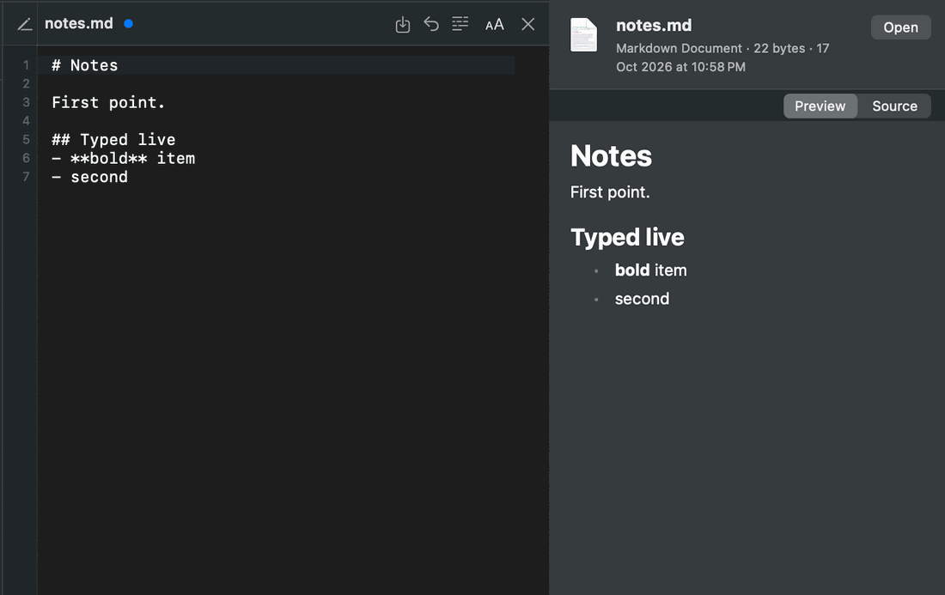The width and height of the screenshot is (945, 595).
Task: Click the notes.md title in preview pane
Action: (654, 25)
